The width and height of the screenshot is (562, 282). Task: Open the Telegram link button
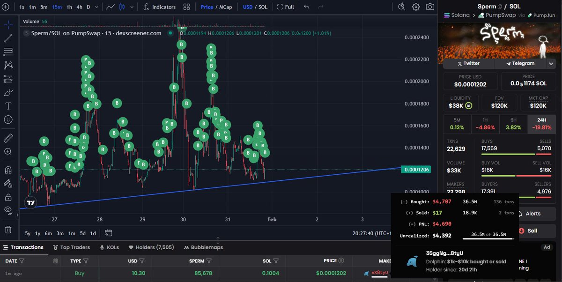coord(520,63)
